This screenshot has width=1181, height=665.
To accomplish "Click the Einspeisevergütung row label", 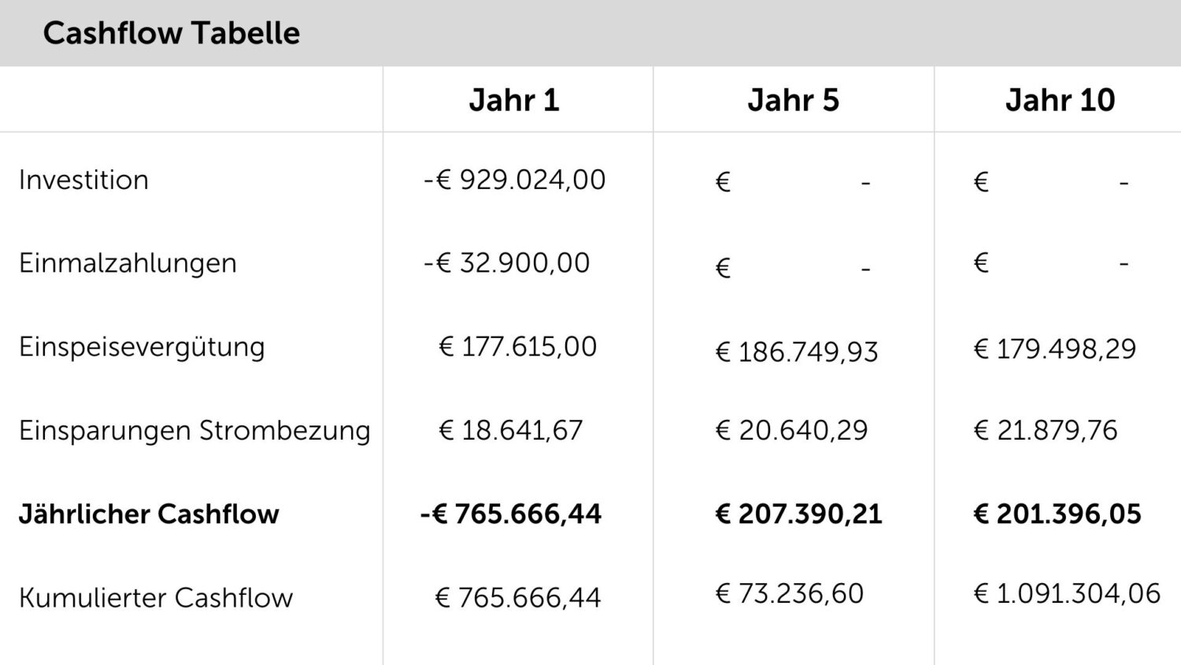I will 142,347.
